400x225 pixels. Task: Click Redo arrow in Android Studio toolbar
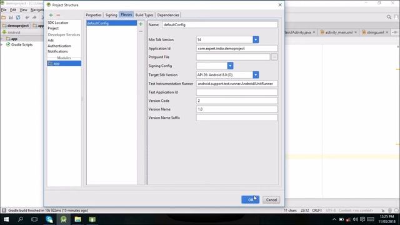(34, 17)
